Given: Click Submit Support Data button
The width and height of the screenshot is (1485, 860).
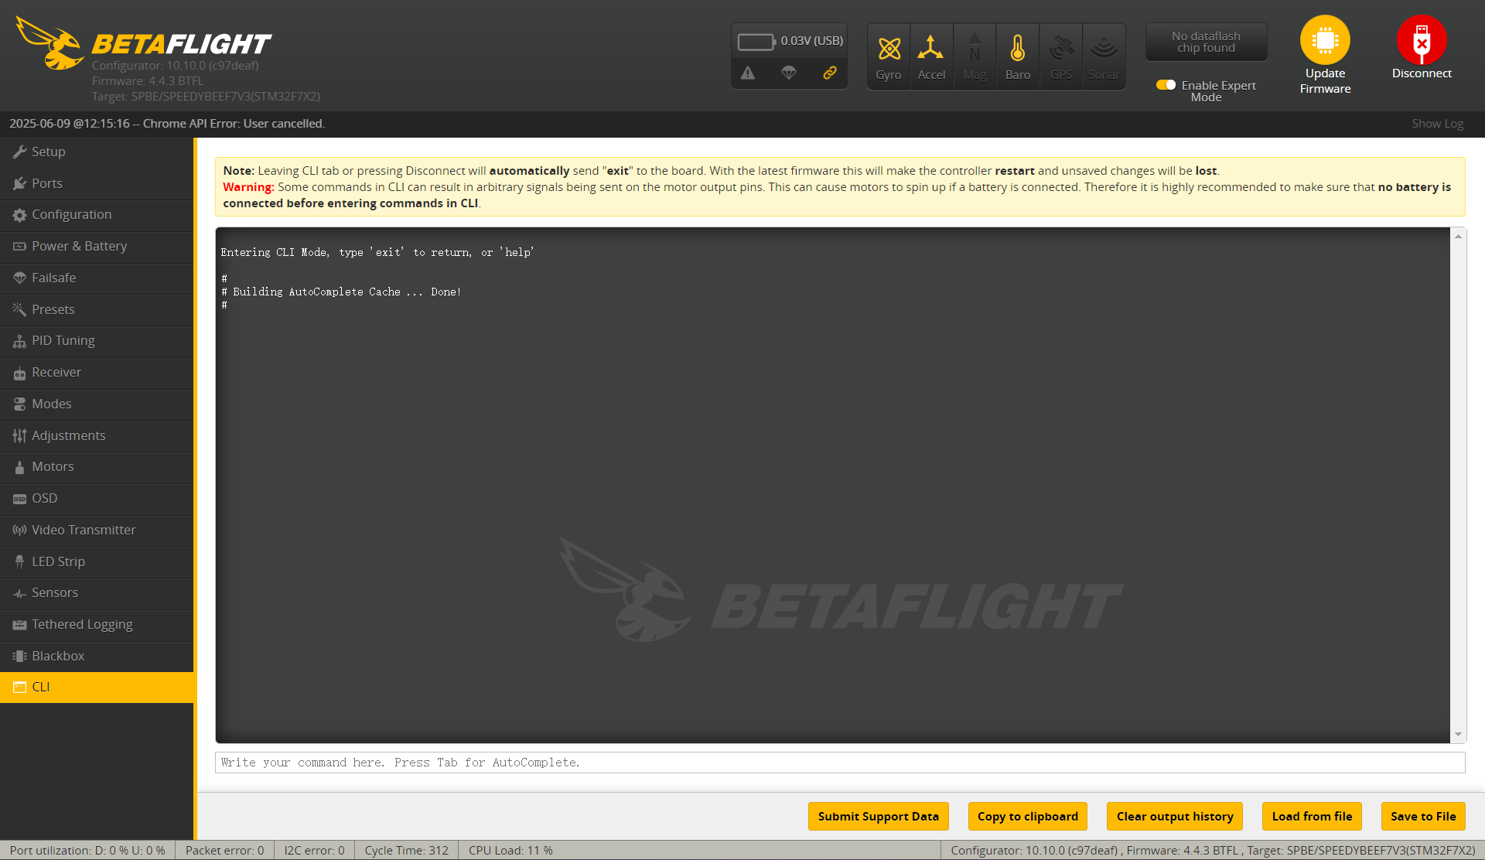Looking at the screenshot, I should coord(878,817).
